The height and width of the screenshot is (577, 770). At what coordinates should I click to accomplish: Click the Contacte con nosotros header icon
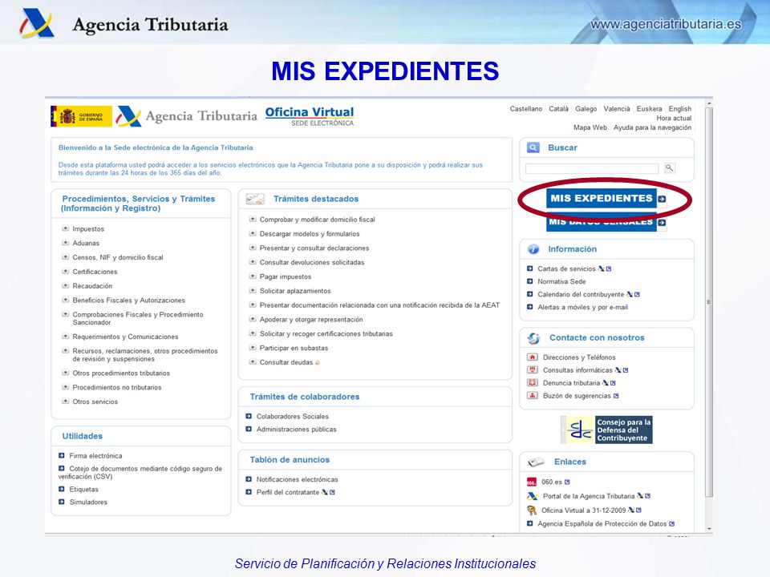533,338
